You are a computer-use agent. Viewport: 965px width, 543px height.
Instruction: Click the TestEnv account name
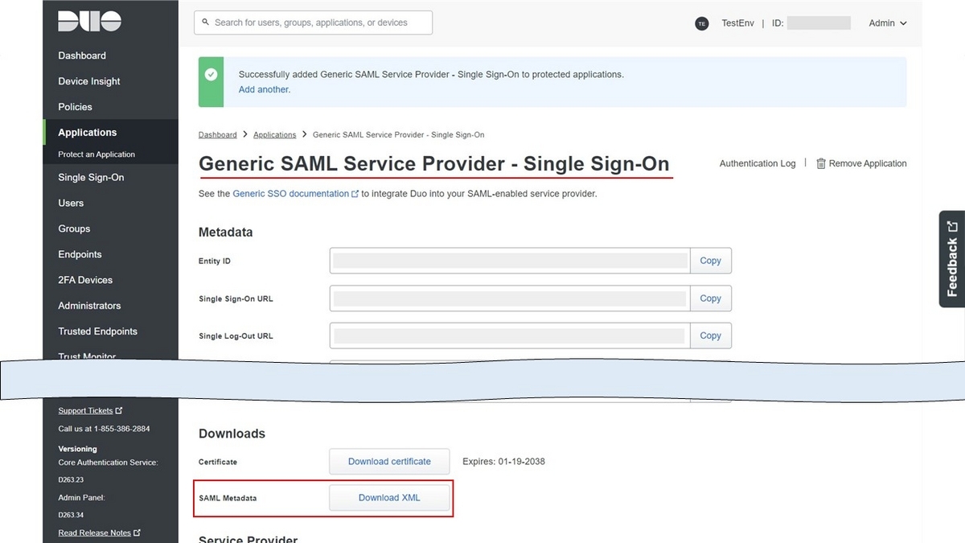coord(737,23)
